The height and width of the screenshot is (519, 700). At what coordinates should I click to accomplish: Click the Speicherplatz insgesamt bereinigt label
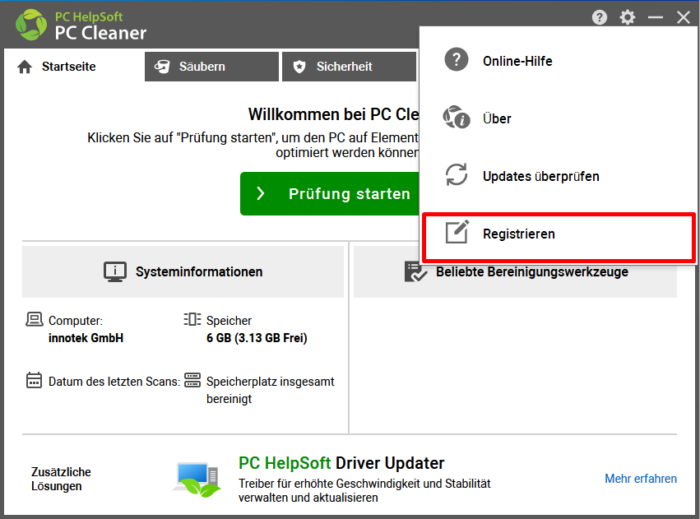(x=270, y=390)
